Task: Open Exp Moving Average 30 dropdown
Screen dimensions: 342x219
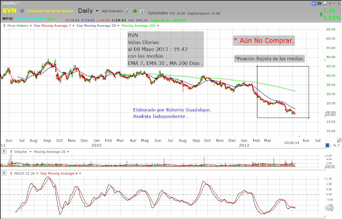Action: point(98,26)
